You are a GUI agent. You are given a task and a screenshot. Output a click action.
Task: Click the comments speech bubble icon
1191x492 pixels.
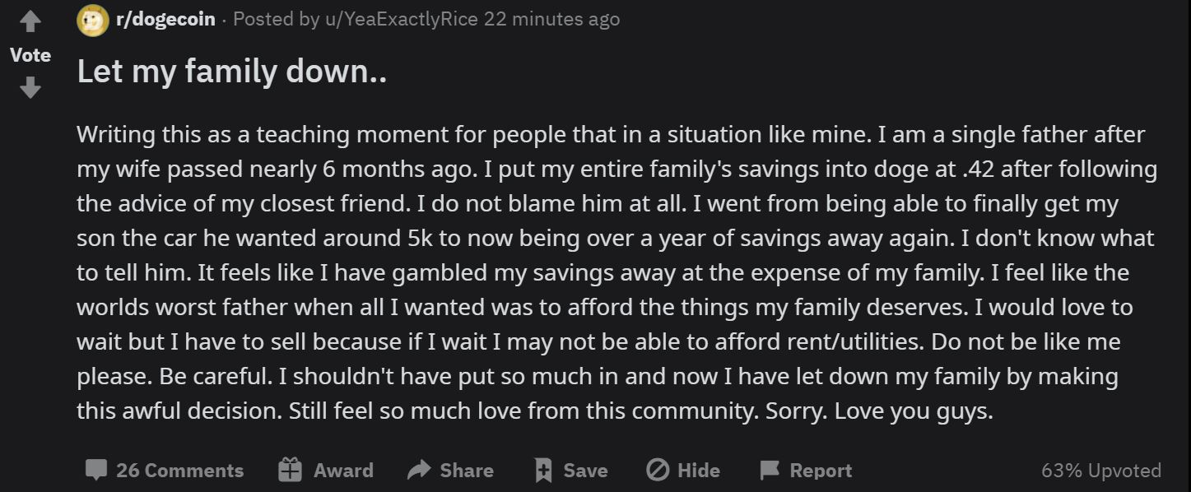pos(96,471)
